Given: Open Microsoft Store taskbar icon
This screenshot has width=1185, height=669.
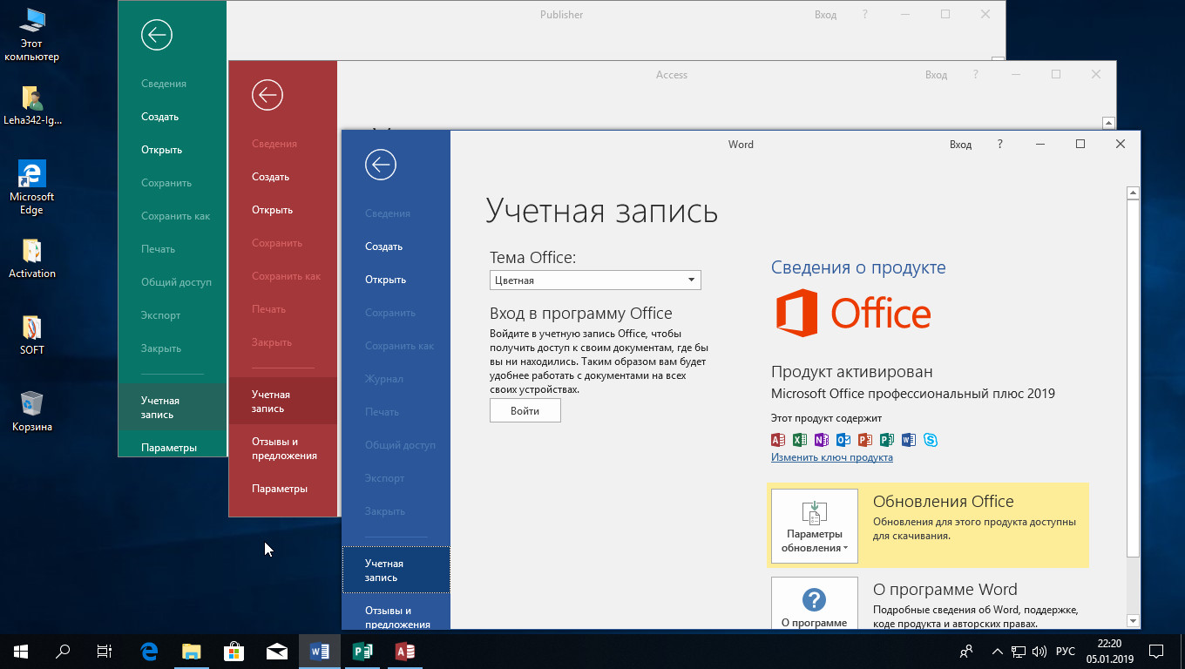Looking at the screenshot, I should 234,651.
